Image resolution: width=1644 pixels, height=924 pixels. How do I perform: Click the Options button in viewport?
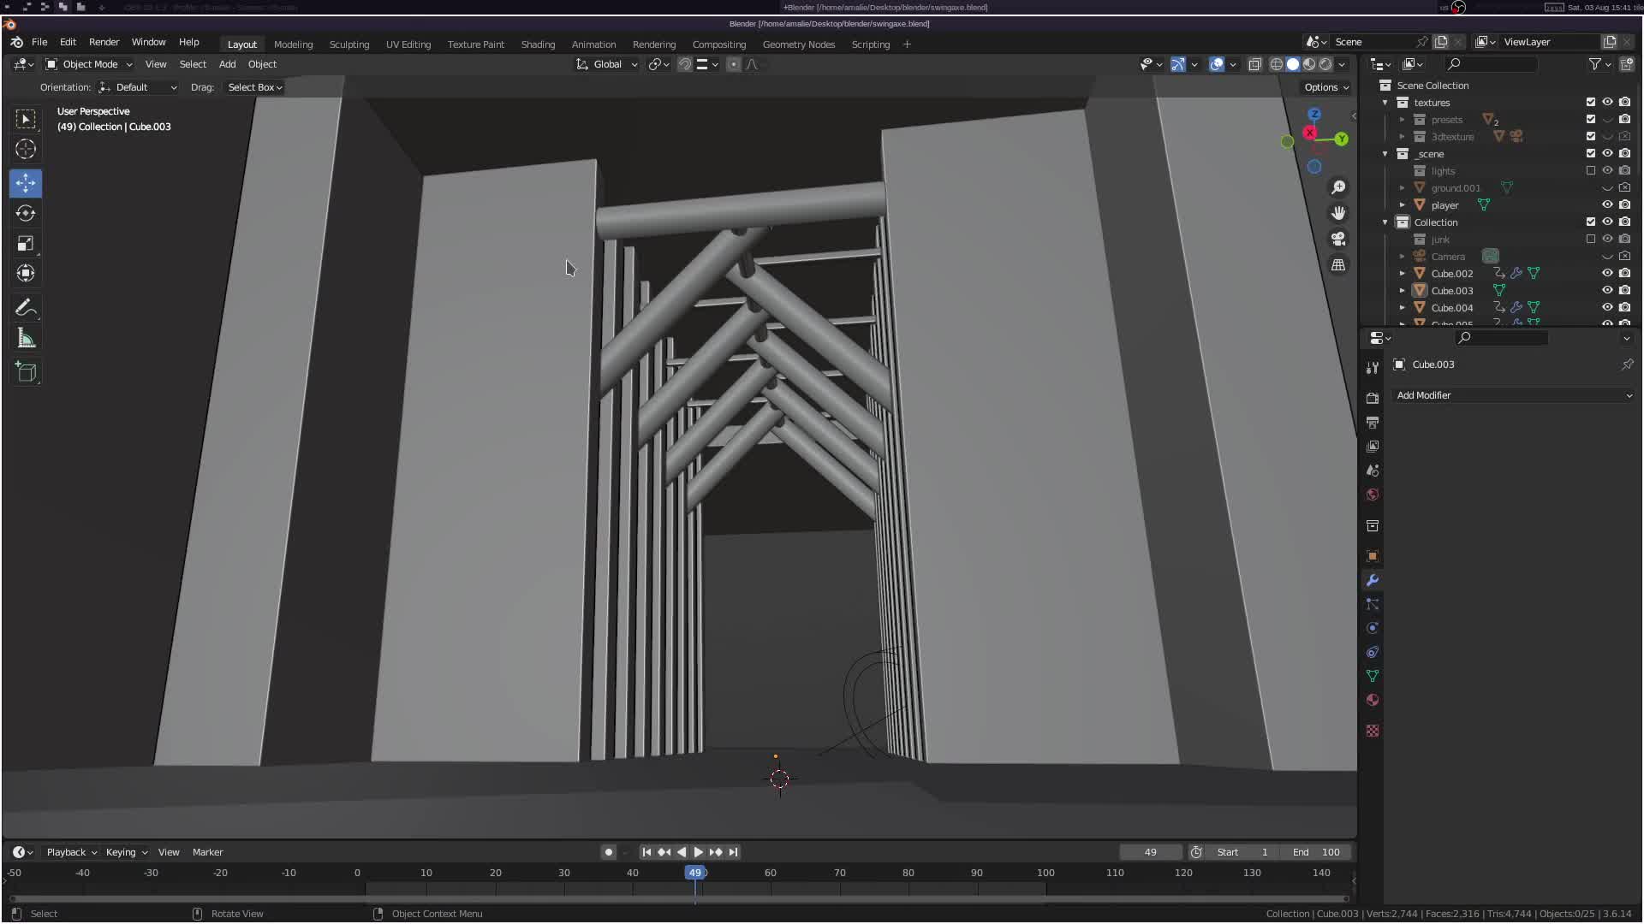pyautogui.click(x=1325, y=87)
